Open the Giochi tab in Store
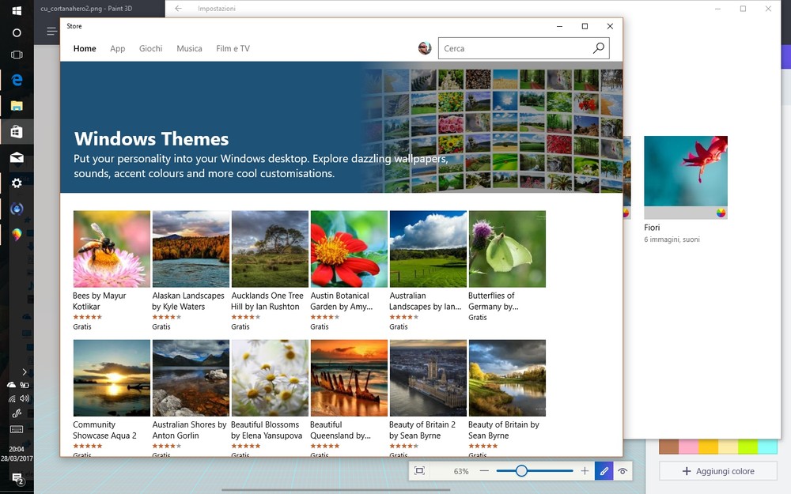This screenshot has height=494, width=791. point(151,48)
